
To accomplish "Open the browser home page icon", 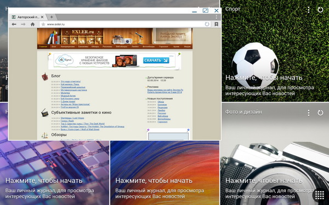I will coord(32,24).
